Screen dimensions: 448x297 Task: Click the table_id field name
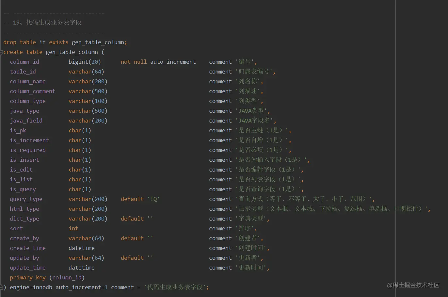(23, 72)
